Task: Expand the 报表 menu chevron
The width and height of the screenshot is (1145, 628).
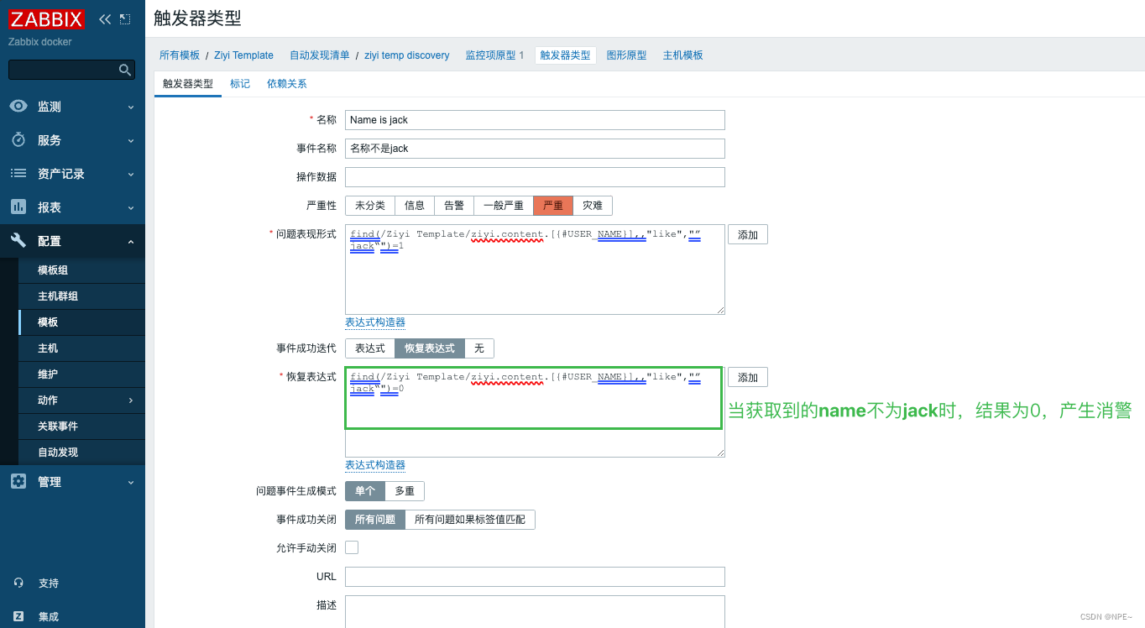Action: click(x=131, y=207)
